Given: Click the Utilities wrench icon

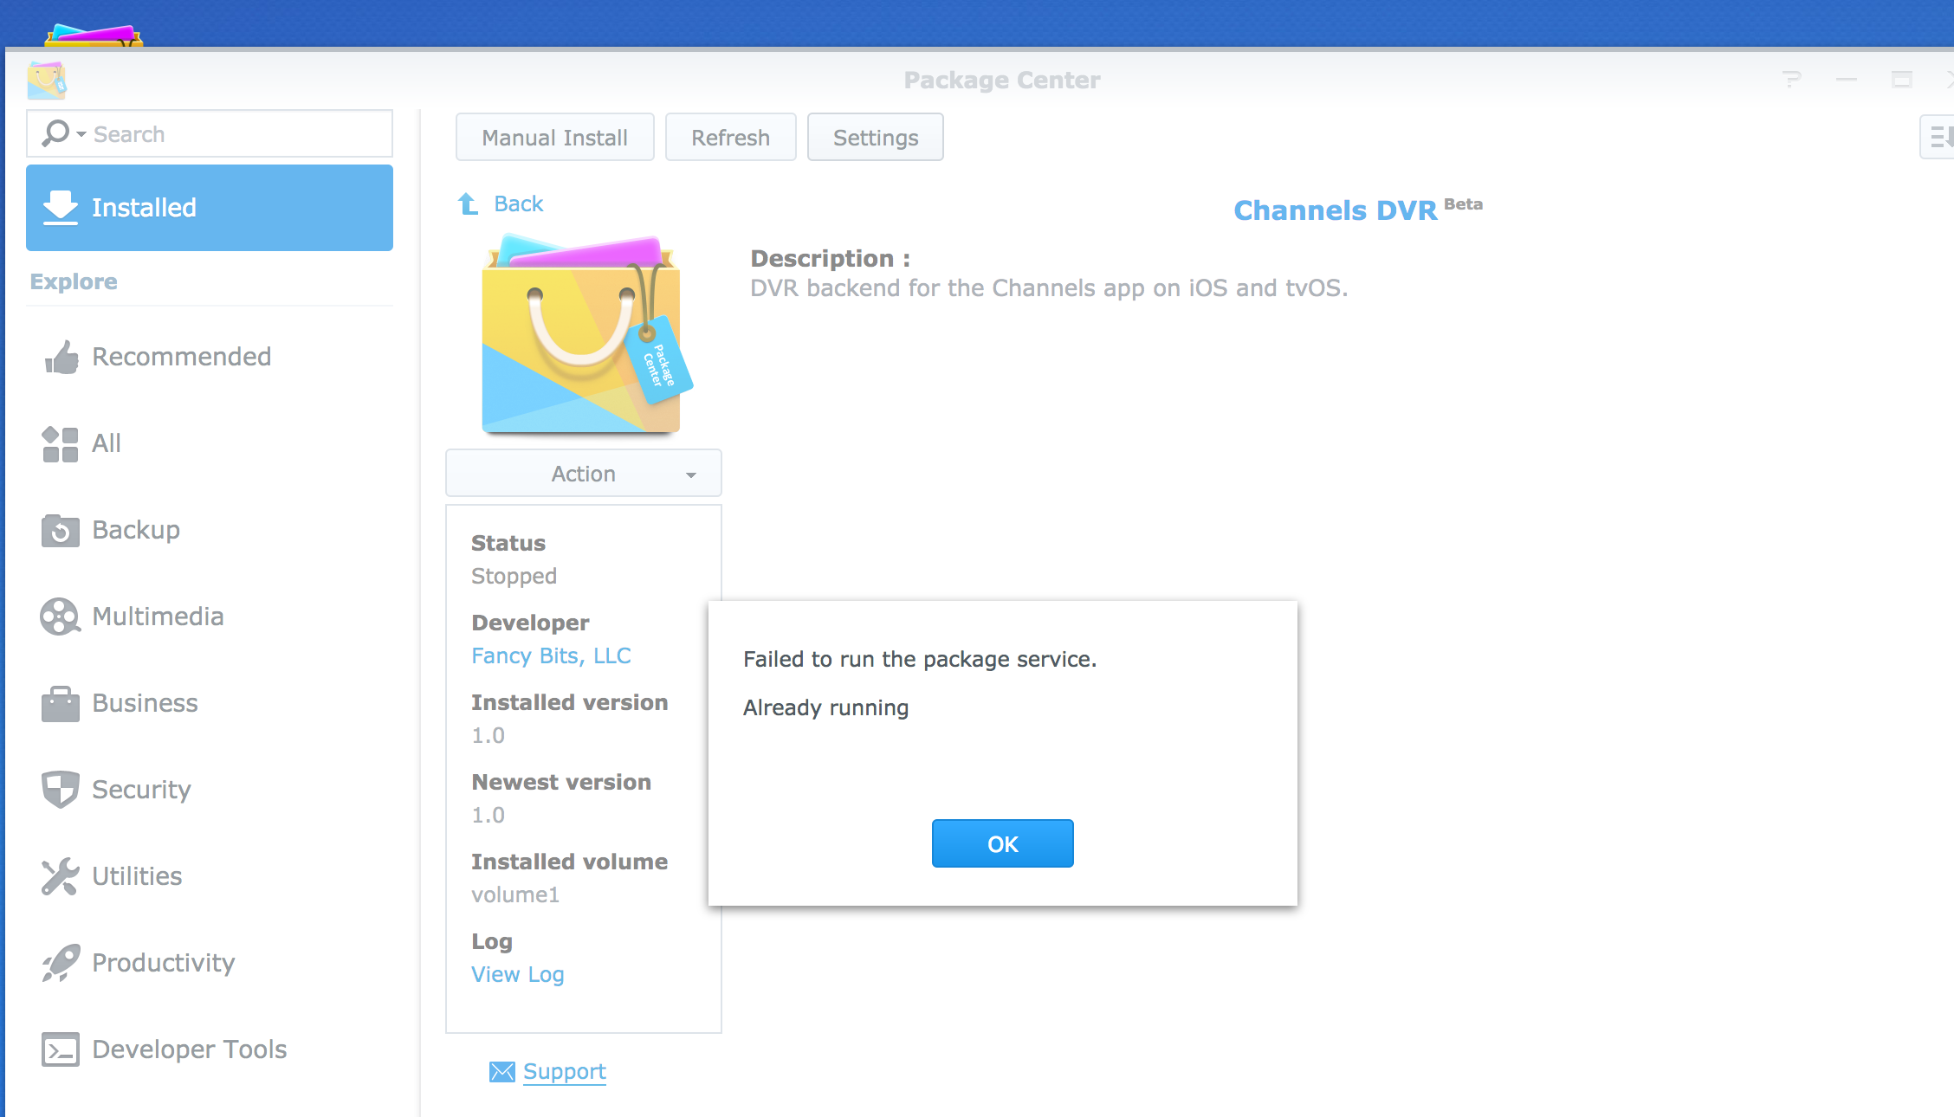Looking at the screenshot, I should coord(60,876).
